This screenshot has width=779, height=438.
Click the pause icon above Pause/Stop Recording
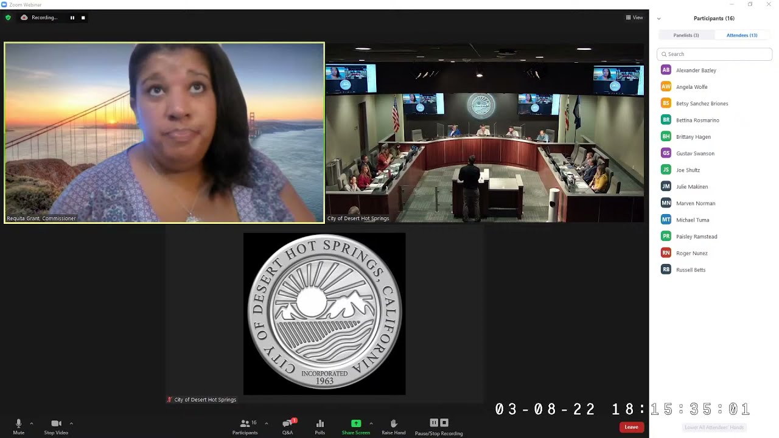click(434, 423)
